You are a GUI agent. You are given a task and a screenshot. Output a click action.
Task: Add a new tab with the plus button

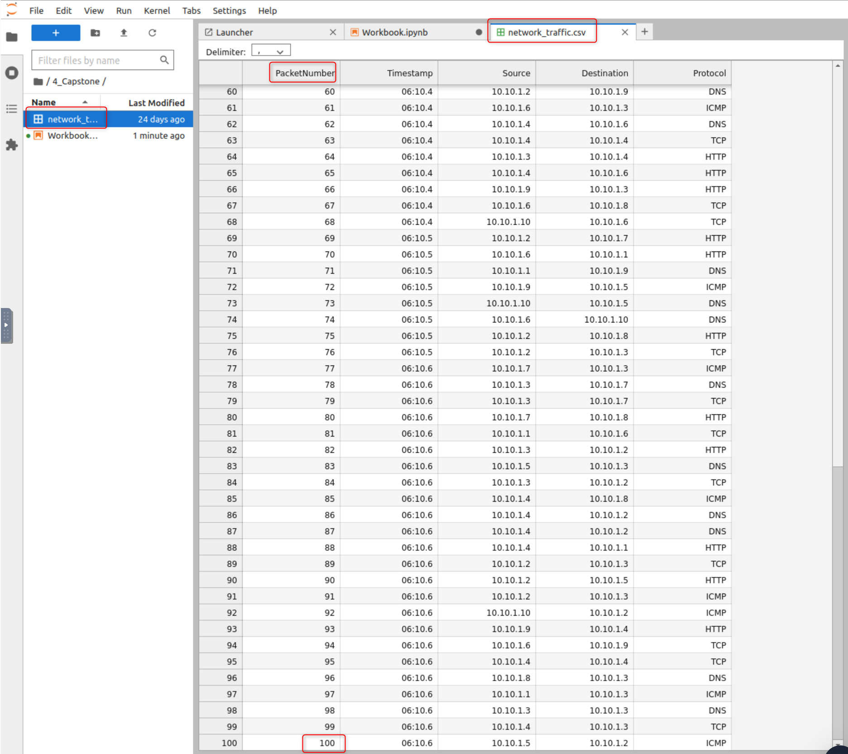[x=644, y=32]
